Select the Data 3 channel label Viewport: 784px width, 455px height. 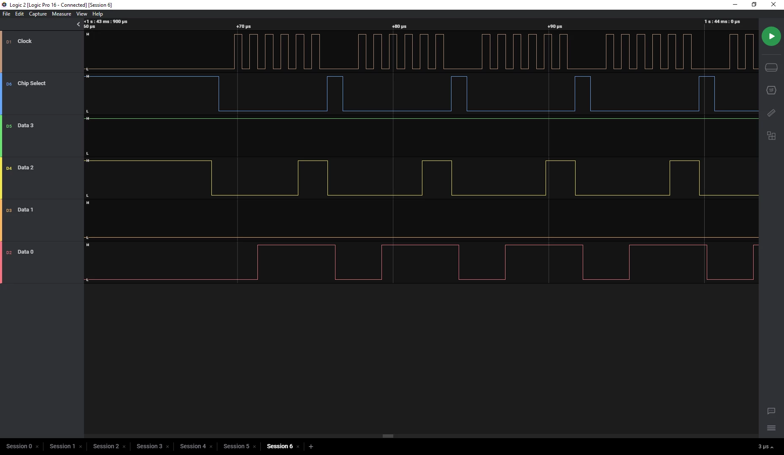[25, 126]
